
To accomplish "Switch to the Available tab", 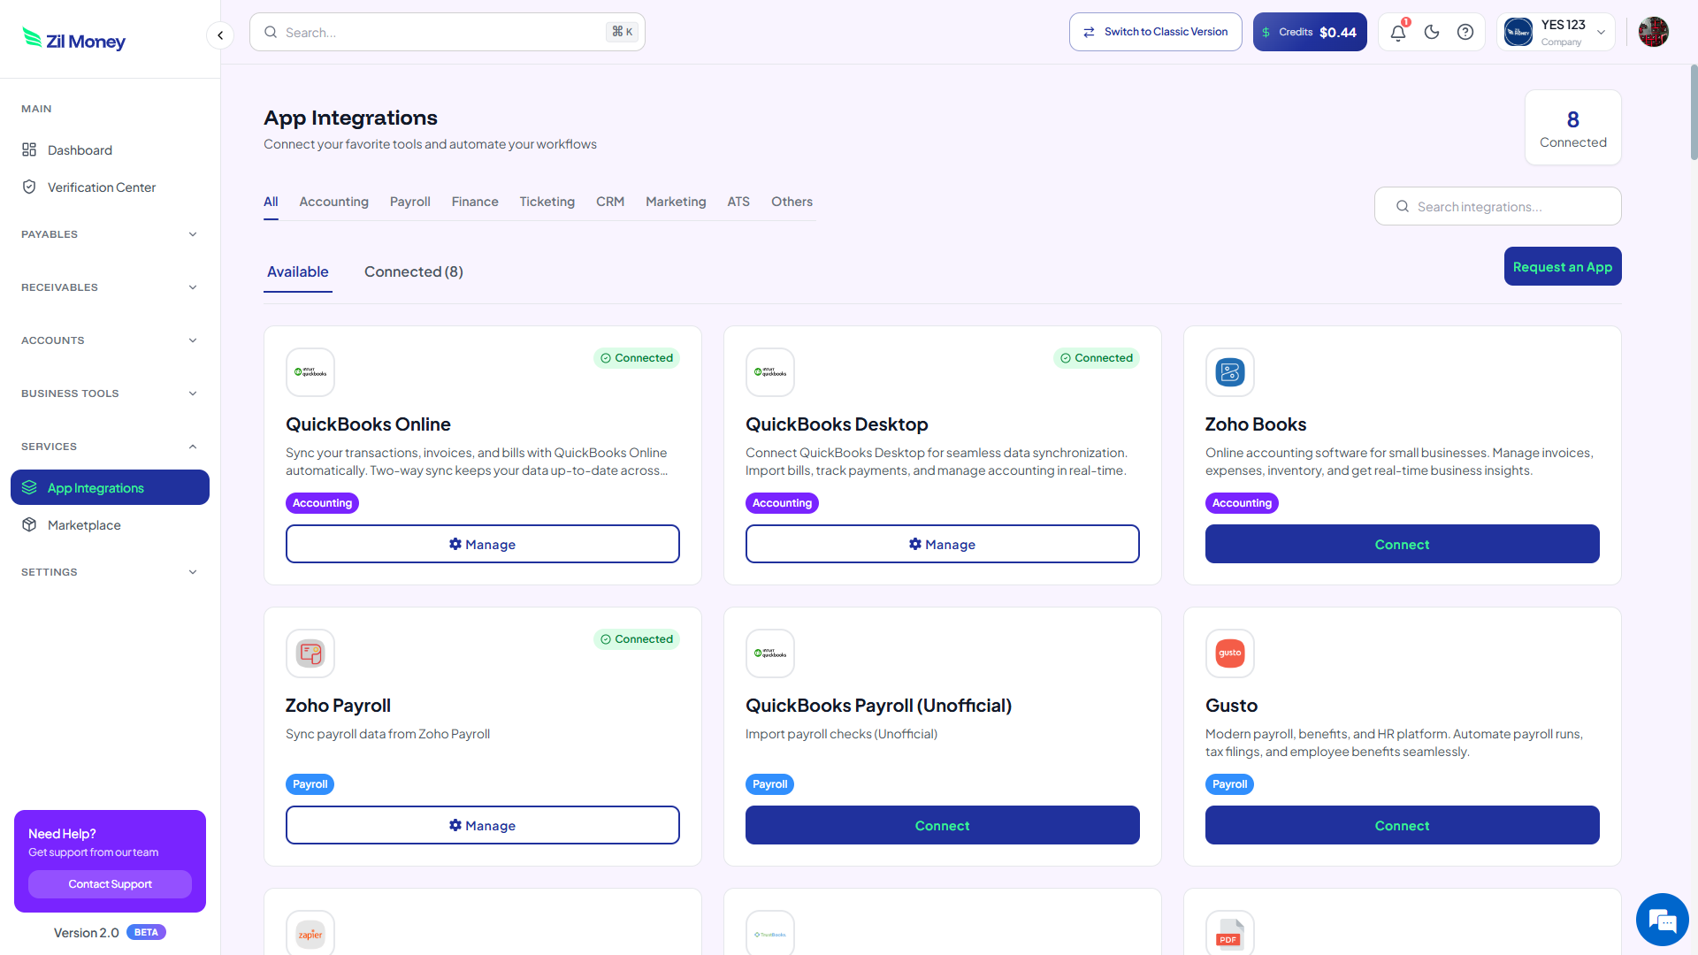I will click(x=298, y=271).
